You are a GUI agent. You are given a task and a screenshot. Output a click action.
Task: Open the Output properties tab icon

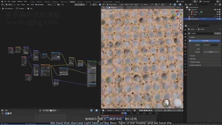pyautogui.click(x=185, y=37)
